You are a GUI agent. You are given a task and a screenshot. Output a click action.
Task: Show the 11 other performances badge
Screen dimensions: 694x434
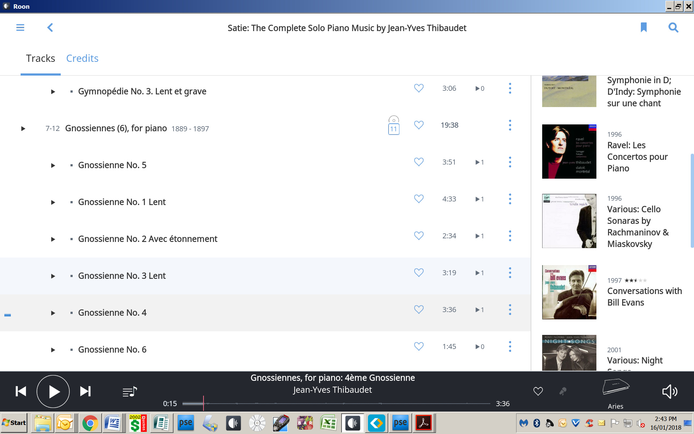[x=394, y=125]
